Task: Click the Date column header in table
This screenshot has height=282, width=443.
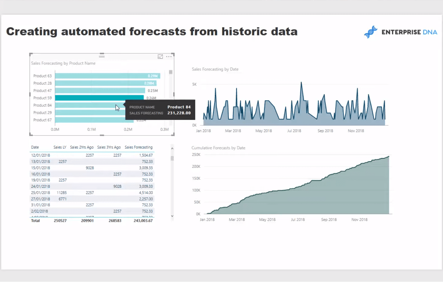Action: pos(35,147)
